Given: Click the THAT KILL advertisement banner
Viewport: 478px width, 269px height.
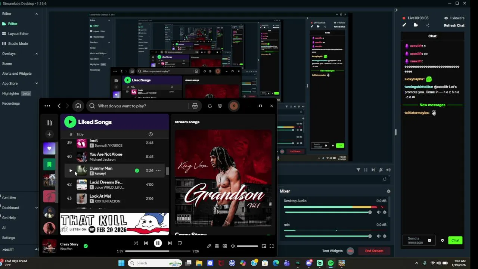Looking at the screenshot, I should [115, 224].
